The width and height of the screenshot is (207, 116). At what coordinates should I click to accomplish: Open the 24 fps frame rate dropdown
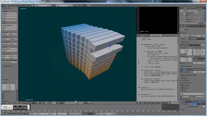tap(199, 59)
